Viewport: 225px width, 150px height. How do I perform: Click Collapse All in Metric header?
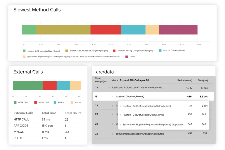pyautogui.click(x=142, y=80)
